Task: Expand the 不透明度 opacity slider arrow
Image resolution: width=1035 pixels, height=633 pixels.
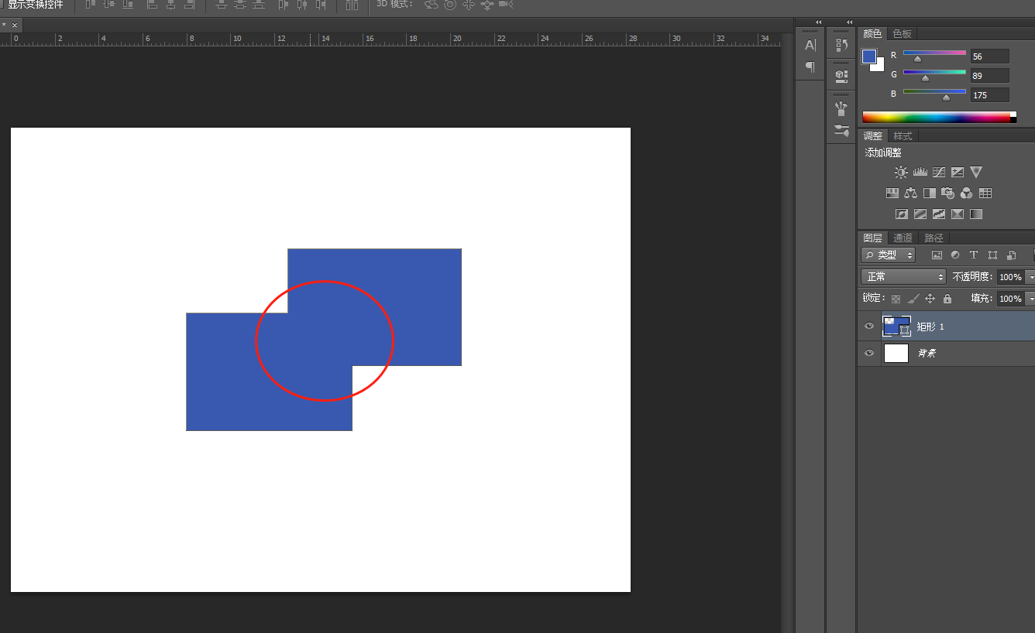Action: tap(1030, 277)
